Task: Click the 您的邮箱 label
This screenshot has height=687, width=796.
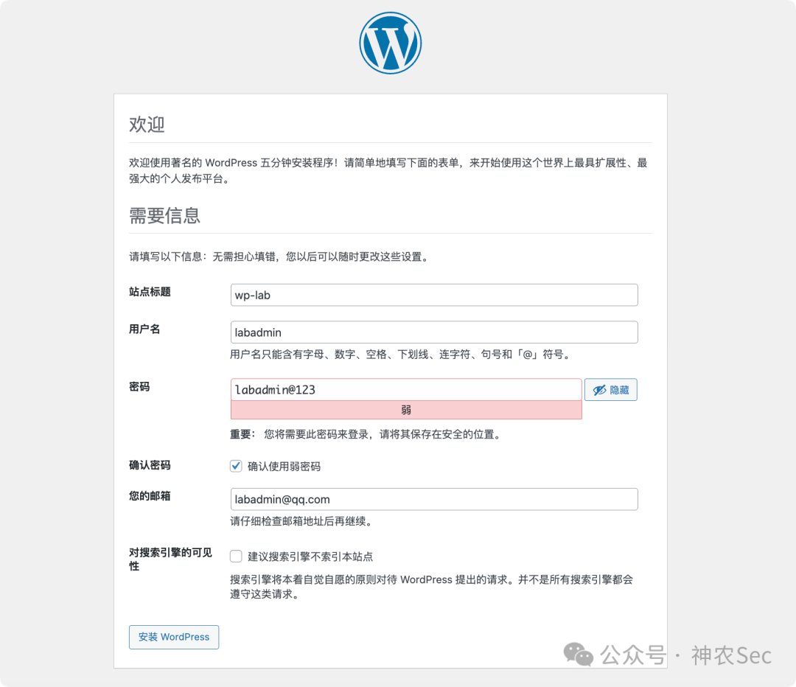Action: click(150, 495)
